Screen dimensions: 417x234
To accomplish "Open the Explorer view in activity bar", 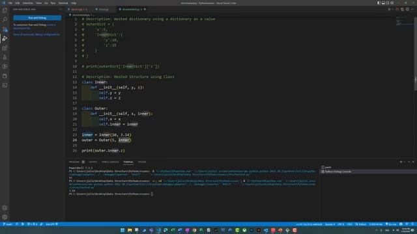I will pyautogui.click(x=5, y=10).
